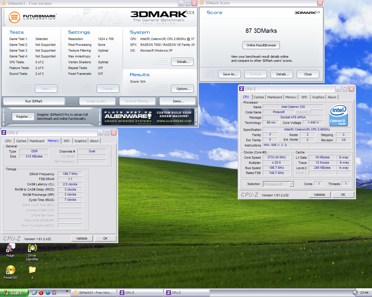Image resolution: width=372 pixels, height=297 pixels.
Task: Click Validate in processor CPU-Z window
Action: pyautogui.click(x=319, y=195)
